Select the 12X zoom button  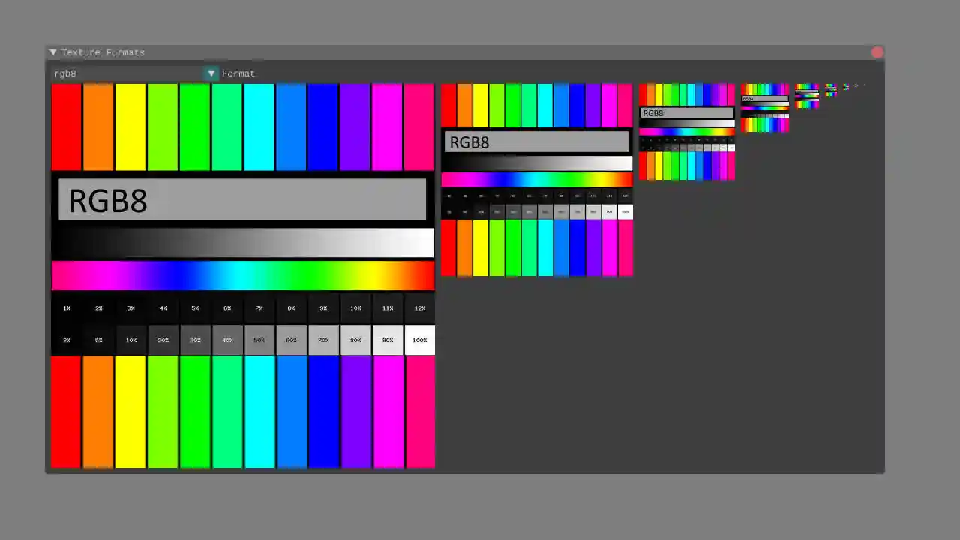(419, 307)
